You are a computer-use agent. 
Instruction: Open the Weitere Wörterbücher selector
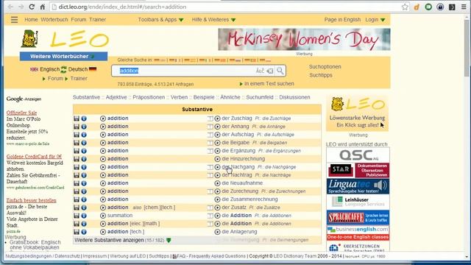click(63, 56)
